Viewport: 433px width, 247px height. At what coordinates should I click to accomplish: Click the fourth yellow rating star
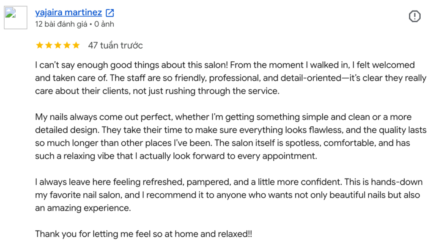[67, 45]
